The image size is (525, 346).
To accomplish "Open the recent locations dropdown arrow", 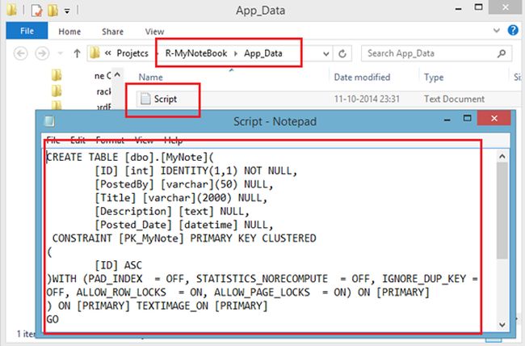I will tap(61, 53).
